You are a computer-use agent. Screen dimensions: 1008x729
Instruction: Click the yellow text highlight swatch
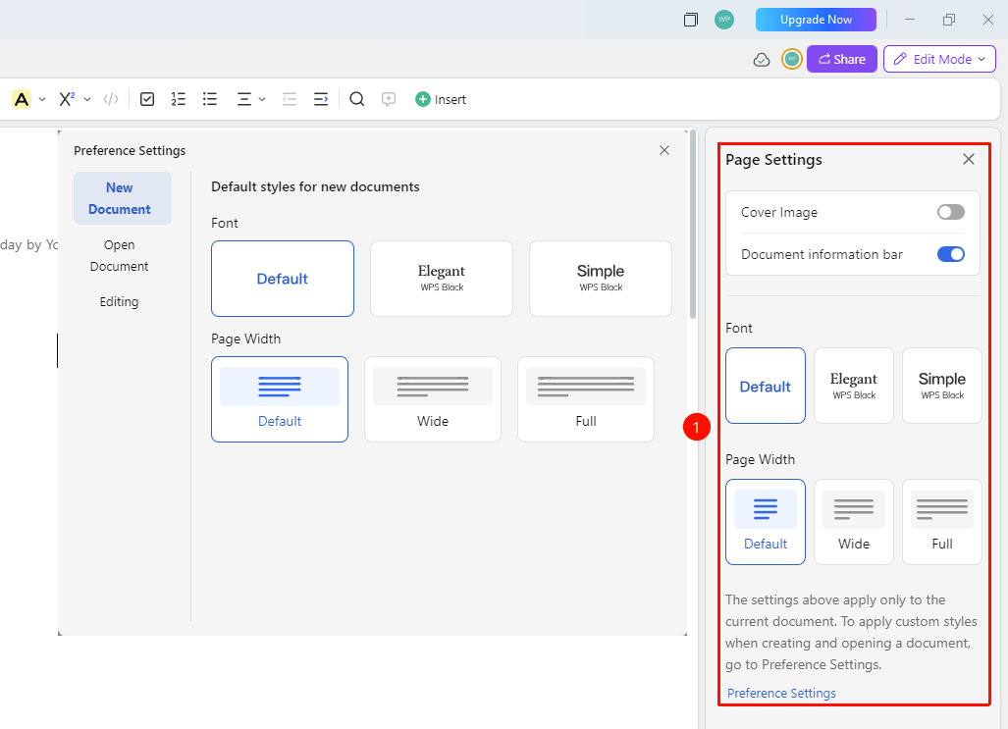coord(22,99)
